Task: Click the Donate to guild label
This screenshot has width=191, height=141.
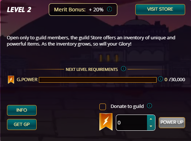Action: [x=127, y=106]
